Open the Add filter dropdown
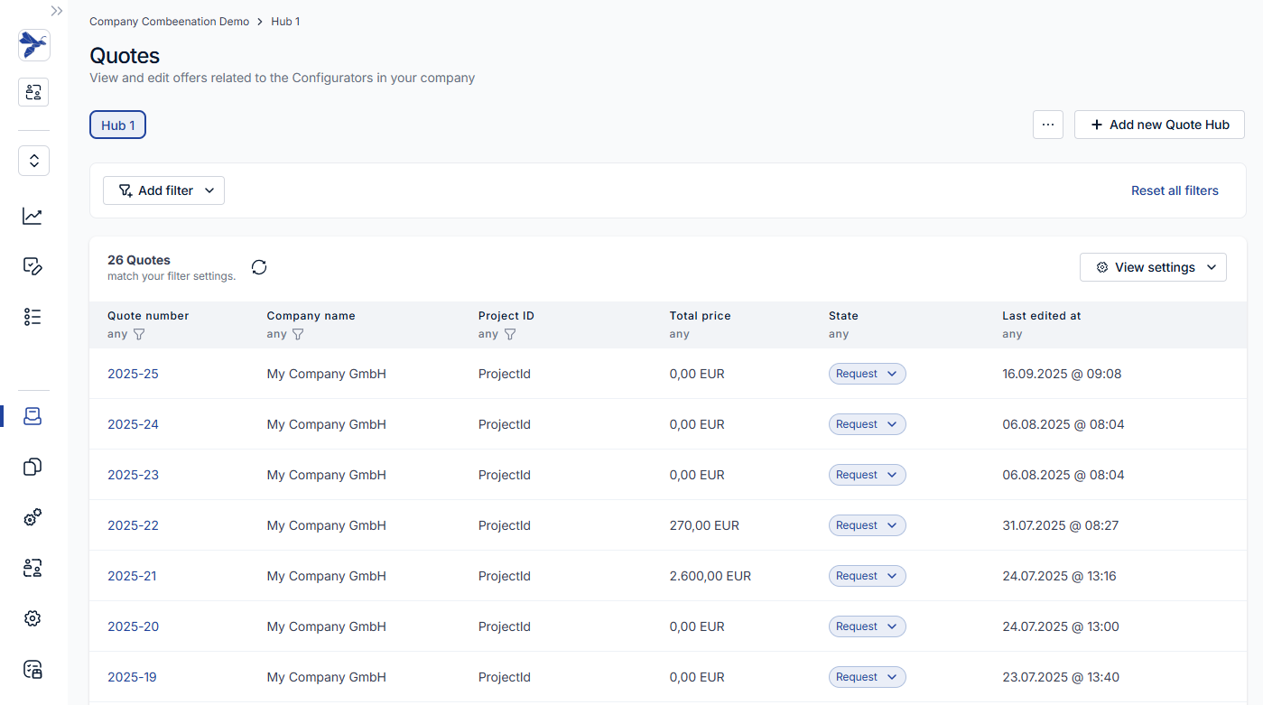 (x=163, y=190)
